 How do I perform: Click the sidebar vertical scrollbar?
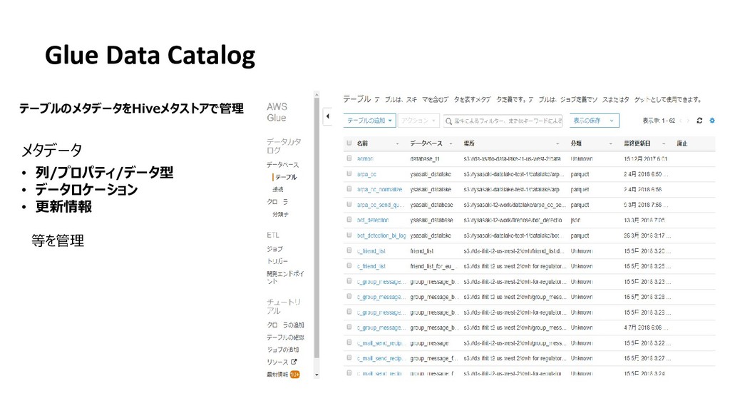click(317, 228)
